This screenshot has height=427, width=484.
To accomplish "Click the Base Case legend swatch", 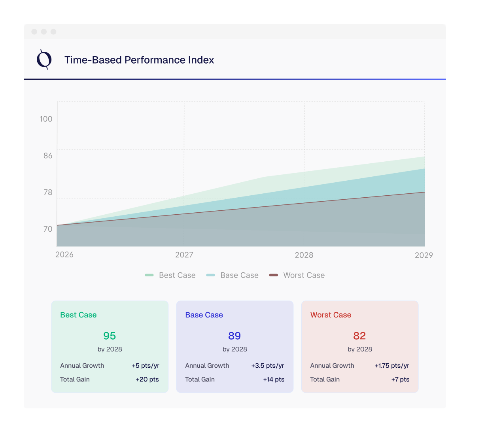I will coord(211,275).
